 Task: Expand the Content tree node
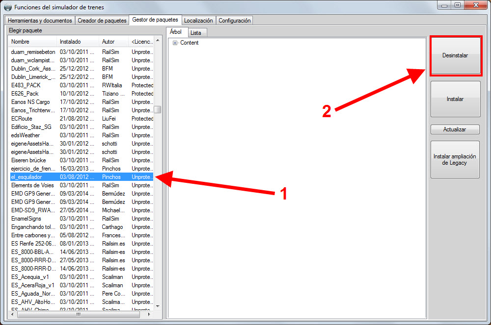175,43
